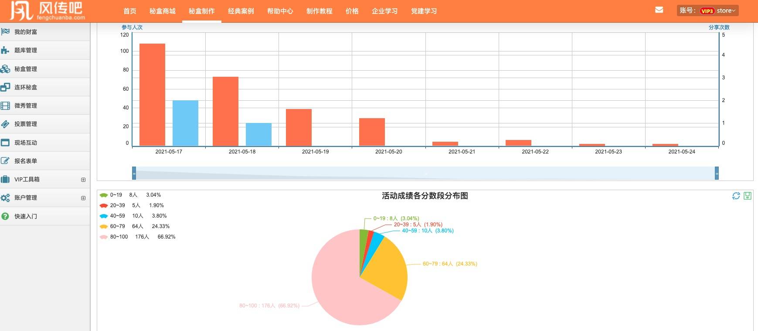
Task: Expand the 账户管理 submenu
Action: 83,198
